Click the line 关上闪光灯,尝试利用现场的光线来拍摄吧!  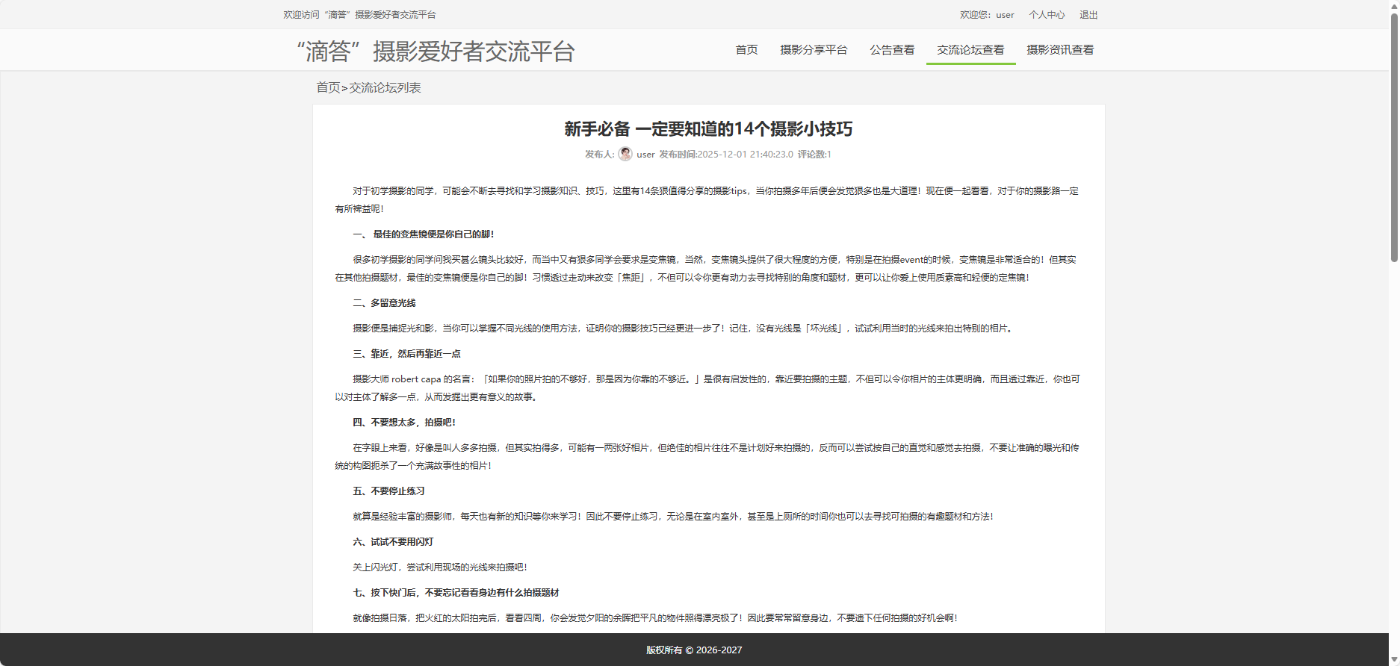[440, 567]
